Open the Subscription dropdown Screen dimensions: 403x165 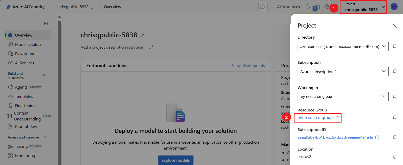click(343, 72)
